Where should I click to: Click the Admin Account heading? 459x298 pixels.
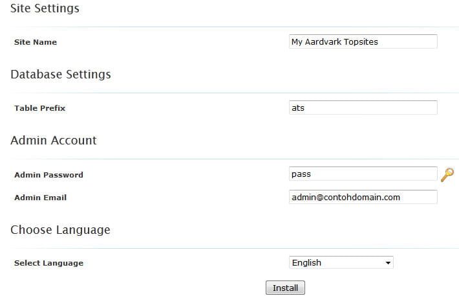click(54, 141)
